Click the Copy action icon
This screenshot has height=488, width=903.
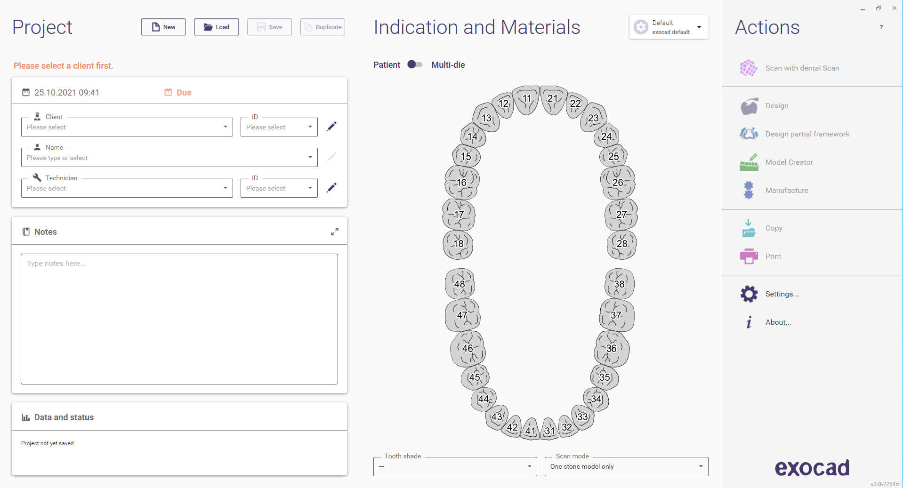(x=750, y=228)
